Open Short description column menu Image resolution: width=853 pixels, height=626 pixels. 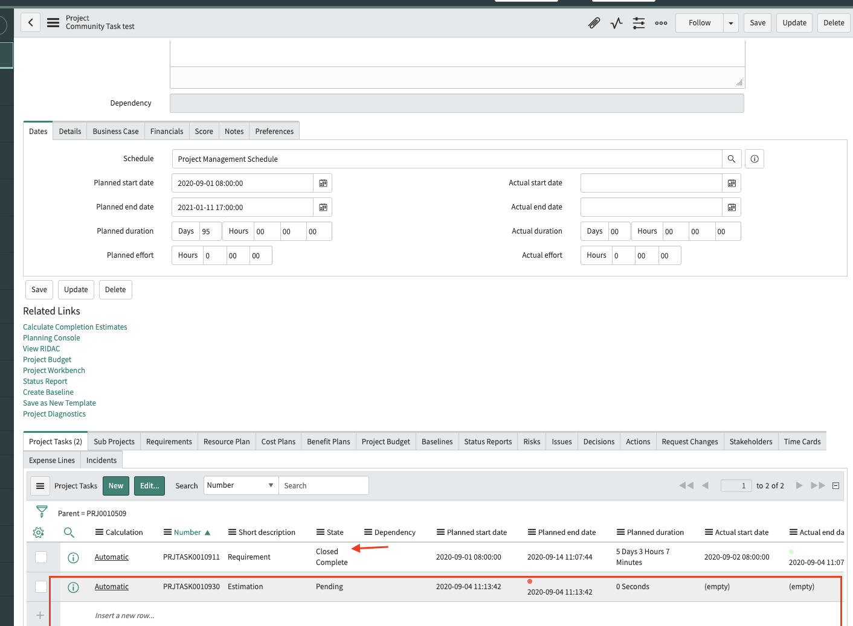pos(232,532)
